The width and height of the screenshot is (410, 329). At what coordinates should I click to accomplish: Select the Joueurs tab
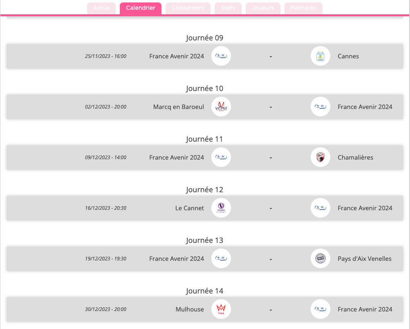(263, 8)
